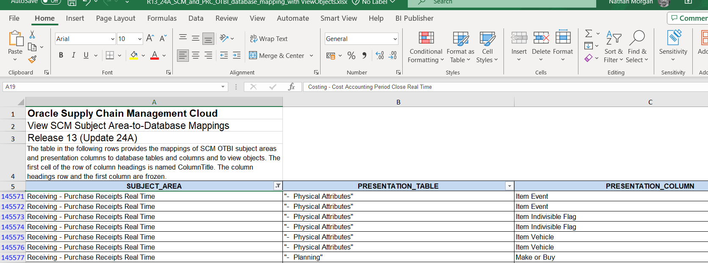Apply Comma Style format
Screen dimensions: 708x263
(364, 55)
